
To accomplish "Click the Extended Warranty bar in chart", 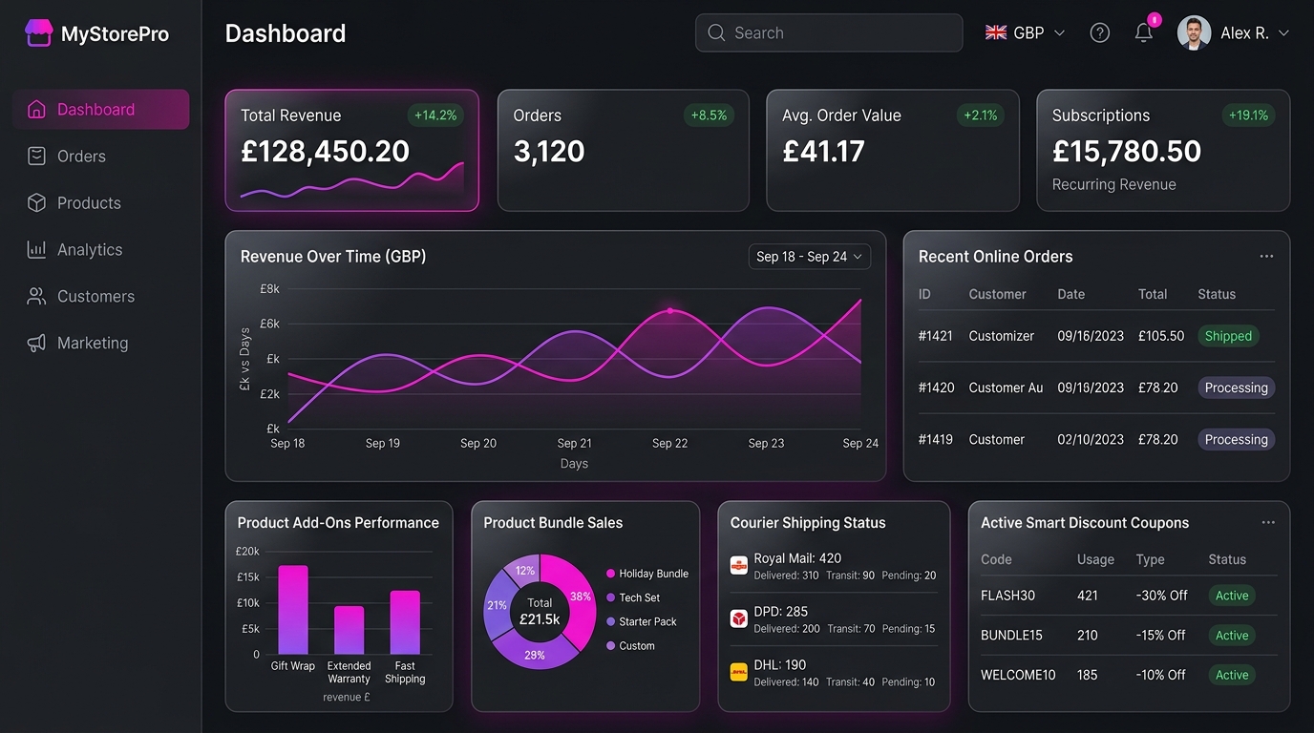I will tap(349, 630).
